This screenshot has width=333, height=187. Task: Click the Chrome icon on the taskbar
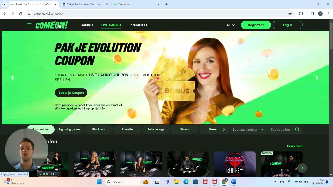(x=224, y=182)
